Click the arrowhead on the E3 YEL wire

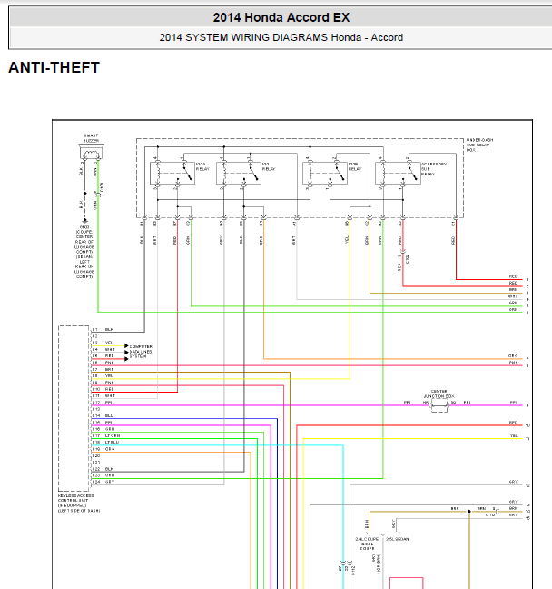click(x=126, y=346)
